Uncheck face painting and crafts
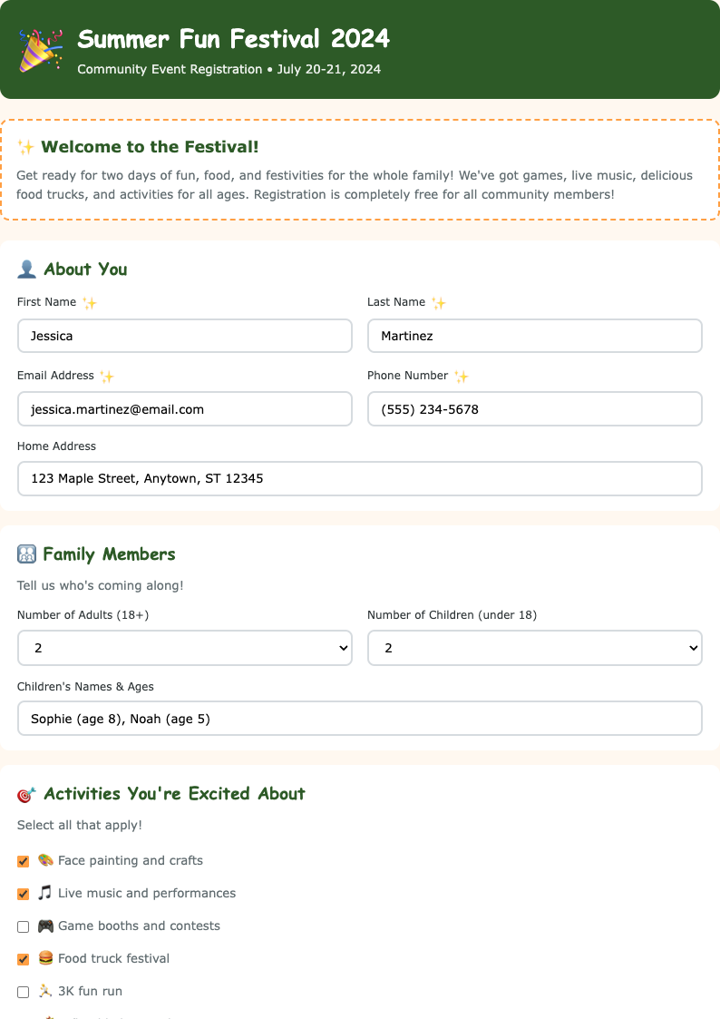This screenshot has height=1019, width=720. click(x=23, y=860)
